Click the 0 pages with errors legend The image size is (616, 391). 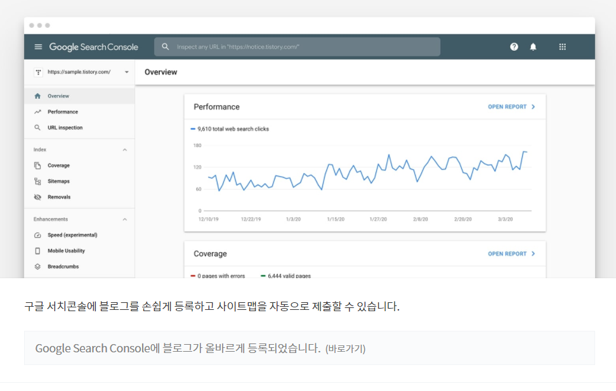click(218, 276)
